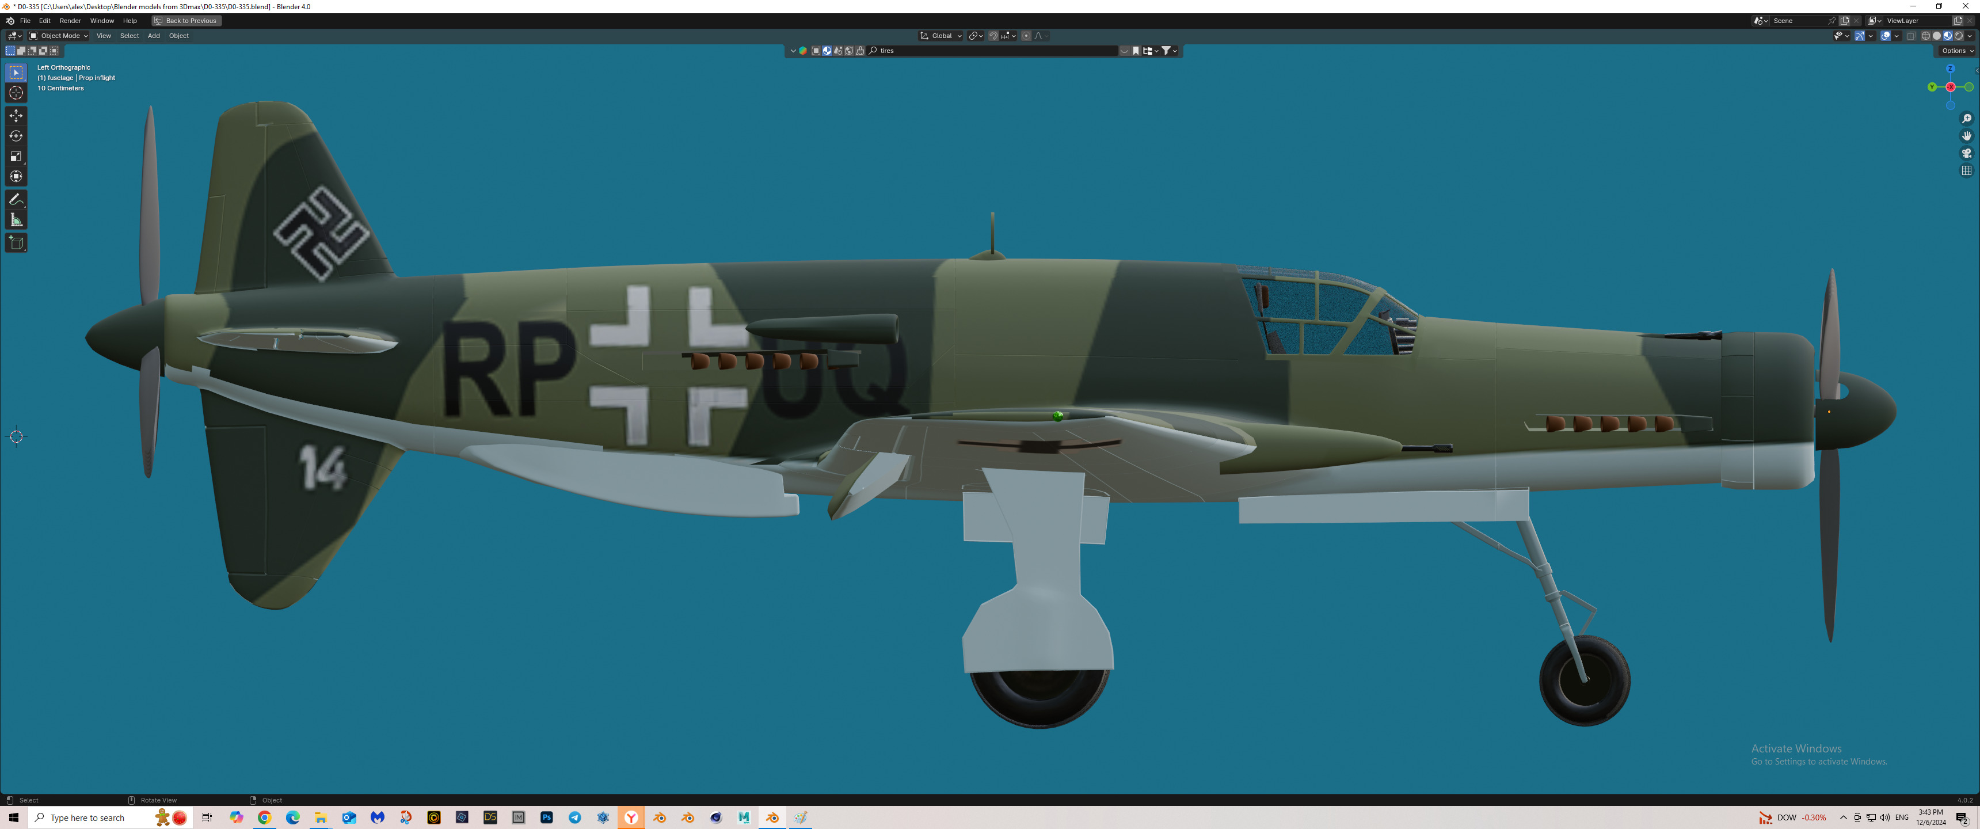Click Back to Previous button
Image resolution: width=1980 pixels, height=829 pixels.
pos(187,21)
